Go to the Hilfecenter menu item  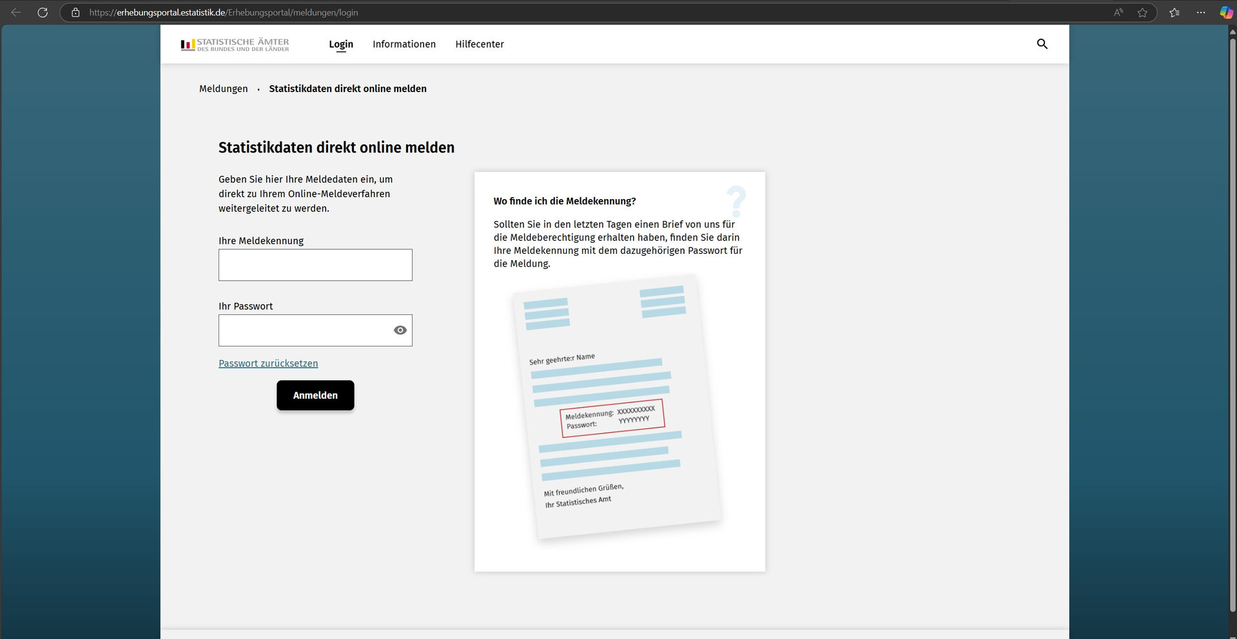coord(480,44)
